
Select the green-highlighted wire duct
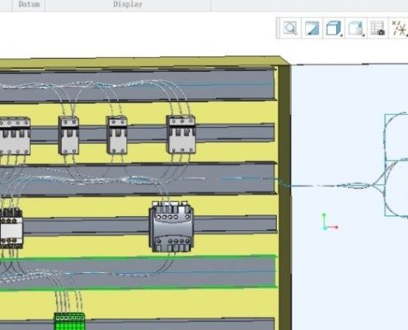coord(138,272)
